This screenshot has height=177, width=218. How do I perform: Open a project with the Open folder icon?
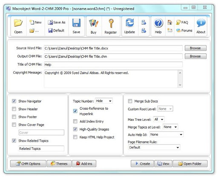pyautogui.click(x=18, y=26)
